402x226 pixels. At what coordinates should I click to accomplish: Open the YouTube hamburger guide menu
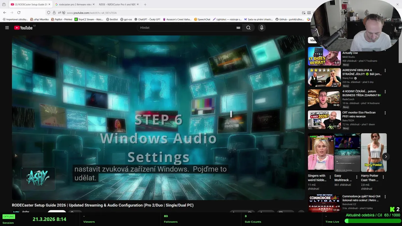tap(7, 28)
